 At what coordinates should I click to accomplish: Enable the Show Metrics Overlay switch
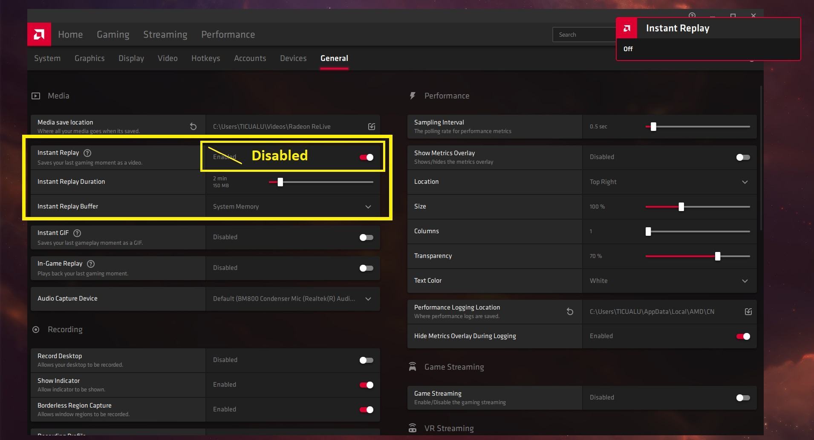(x=743, y=157)
